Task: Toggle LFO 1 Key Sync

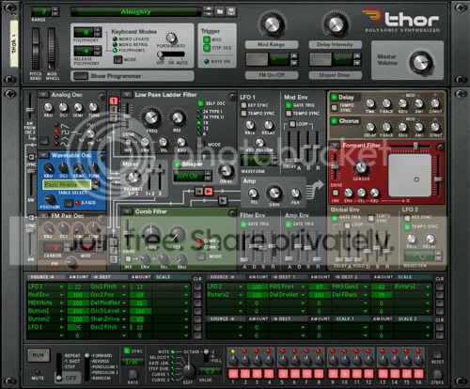Action: [243, 105]
